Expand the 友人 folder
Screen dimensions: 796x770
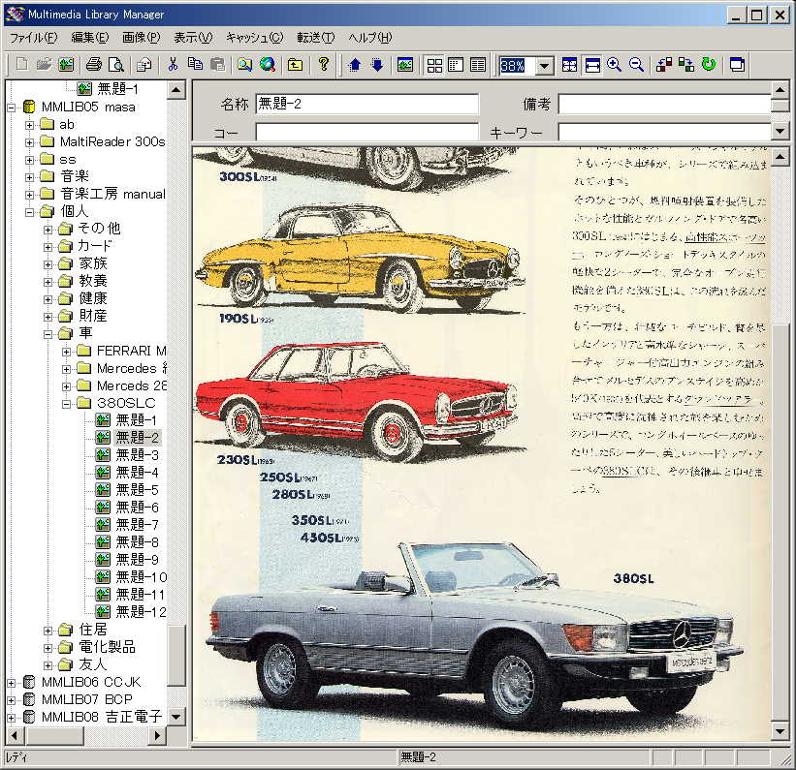48,665
